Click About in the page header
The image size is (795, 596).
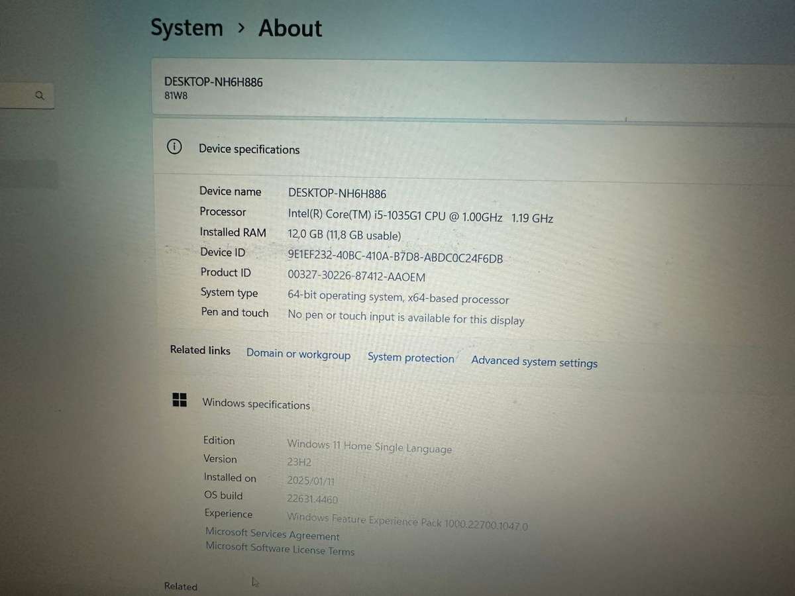coord(290,28)
